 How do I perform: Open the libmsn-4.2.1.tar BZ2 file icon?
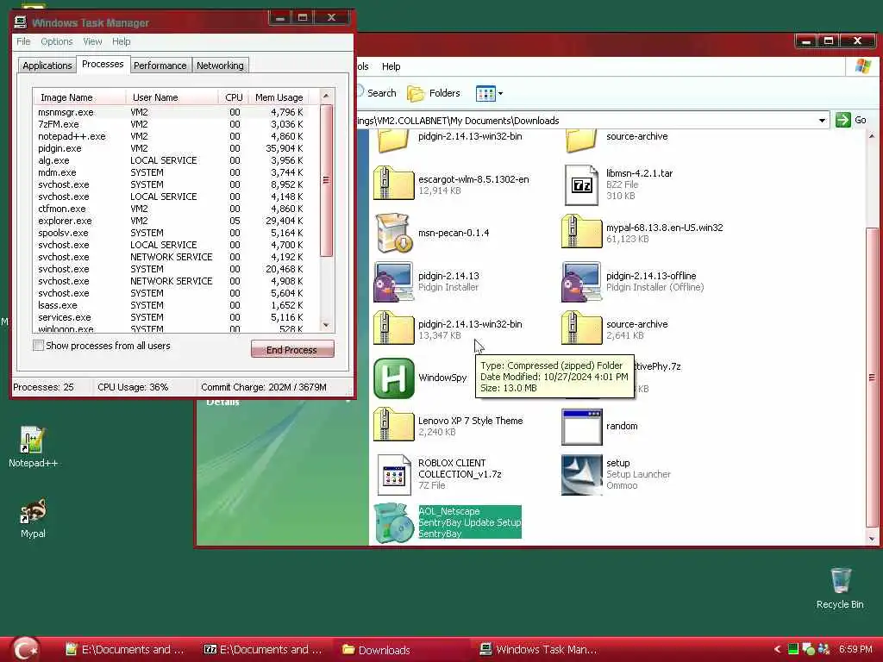(581, 184)
